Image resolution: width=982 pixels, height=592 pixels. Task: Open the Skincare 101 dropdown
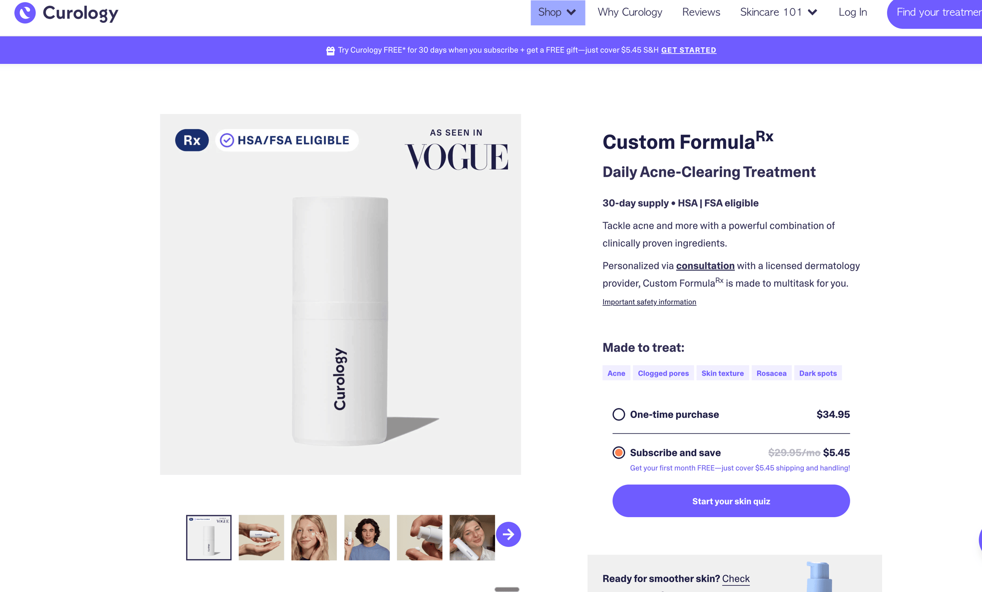[x=778, y=12]
